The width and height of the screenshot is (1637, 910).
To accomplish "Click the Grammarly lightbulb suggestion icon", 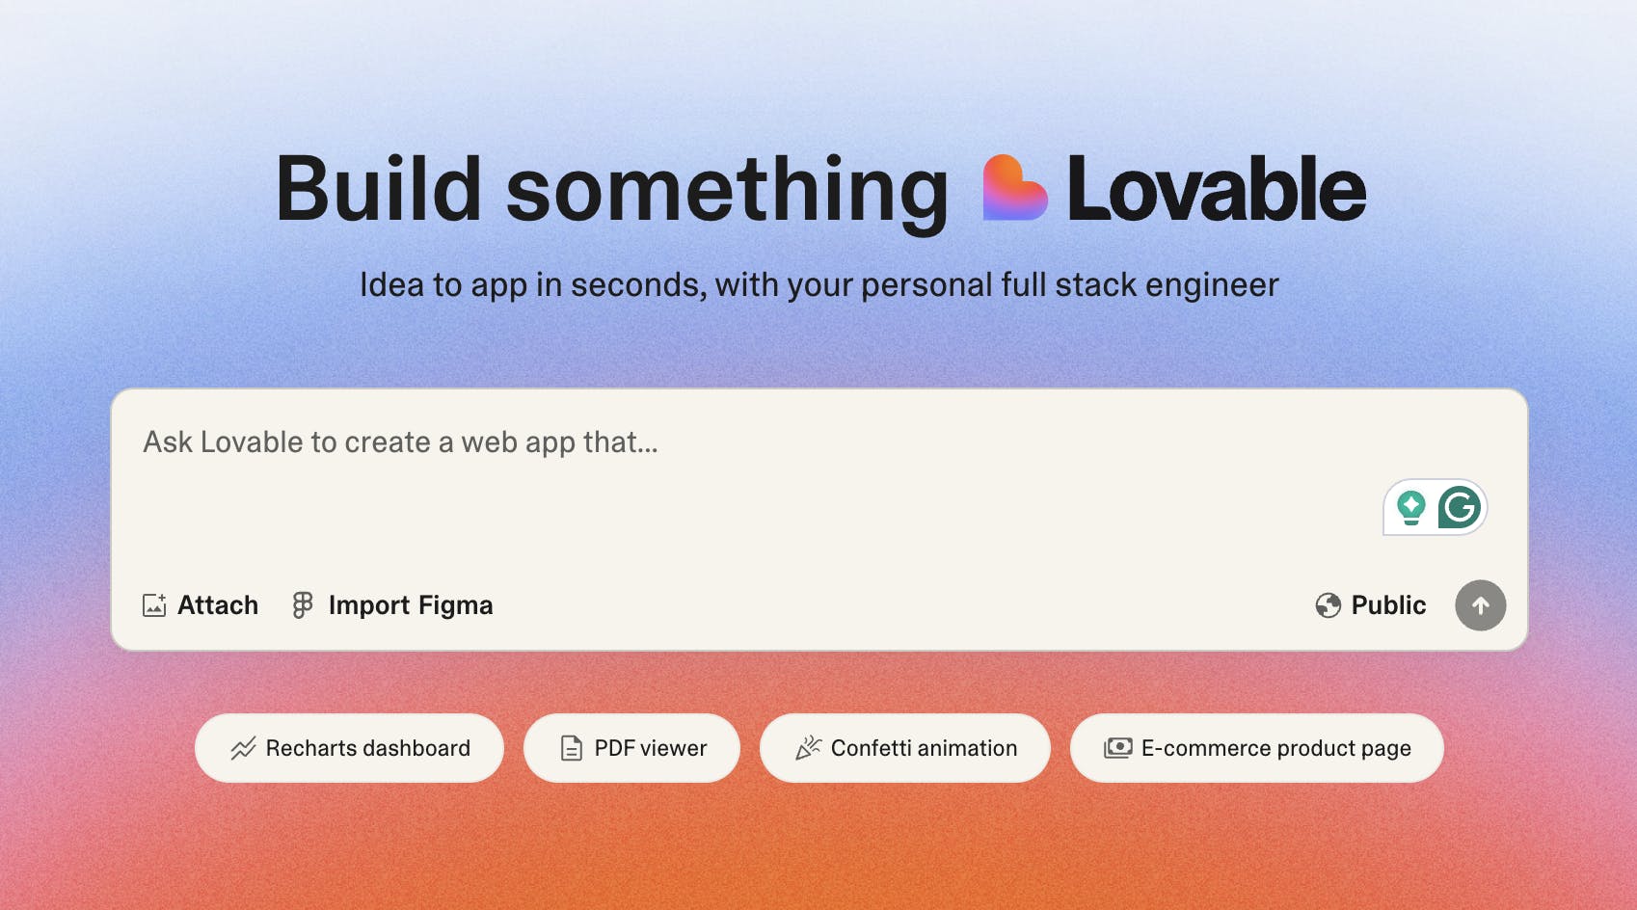I will pos(1411,506).
